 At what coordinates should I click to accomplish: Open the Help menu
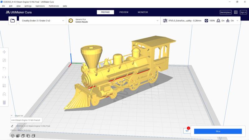coord(65,6)
